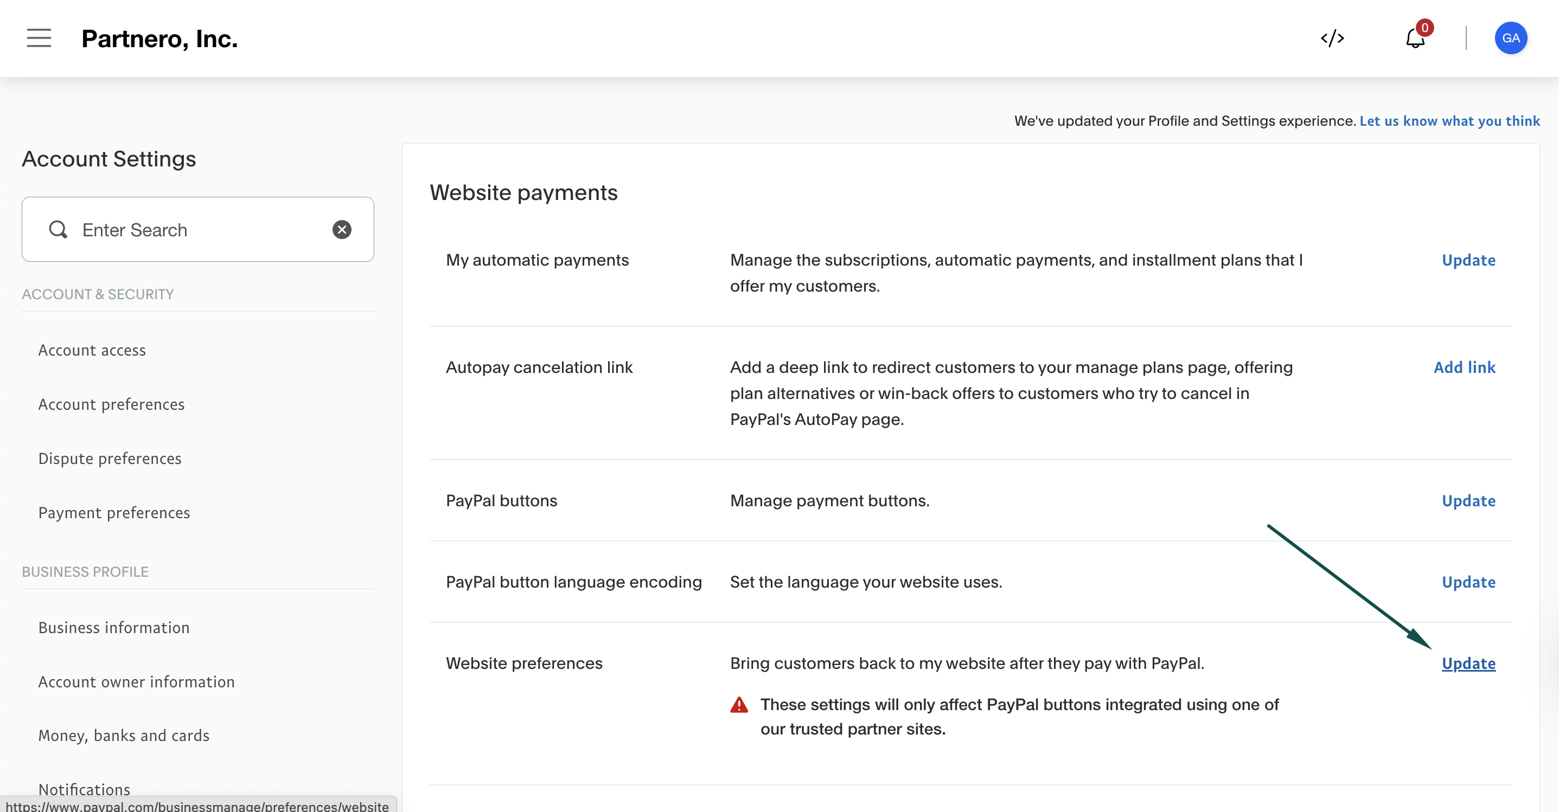Click Update for PayPal button language encoding
This screenshot has height=812, width=1559.
(x=1468, y=582)
